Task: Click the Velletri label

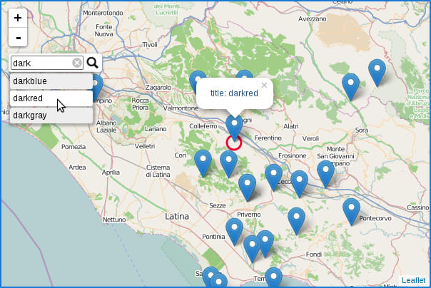Action: 145,146
